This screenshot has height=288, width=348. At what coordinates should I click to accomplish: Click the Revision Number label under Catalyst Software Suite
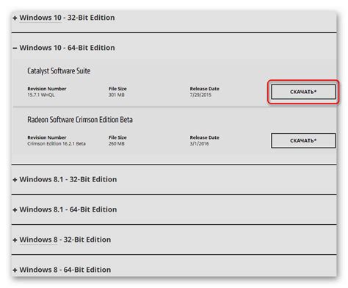(x=47, y=89)
